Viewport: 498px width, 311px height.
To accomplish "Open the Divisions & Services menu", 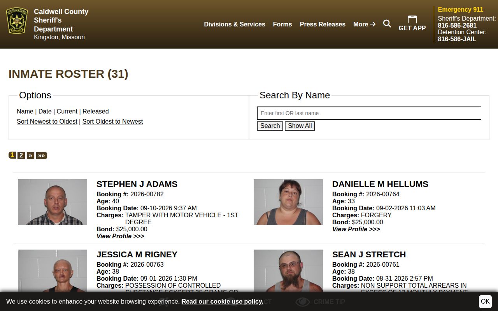I will 235,24.
